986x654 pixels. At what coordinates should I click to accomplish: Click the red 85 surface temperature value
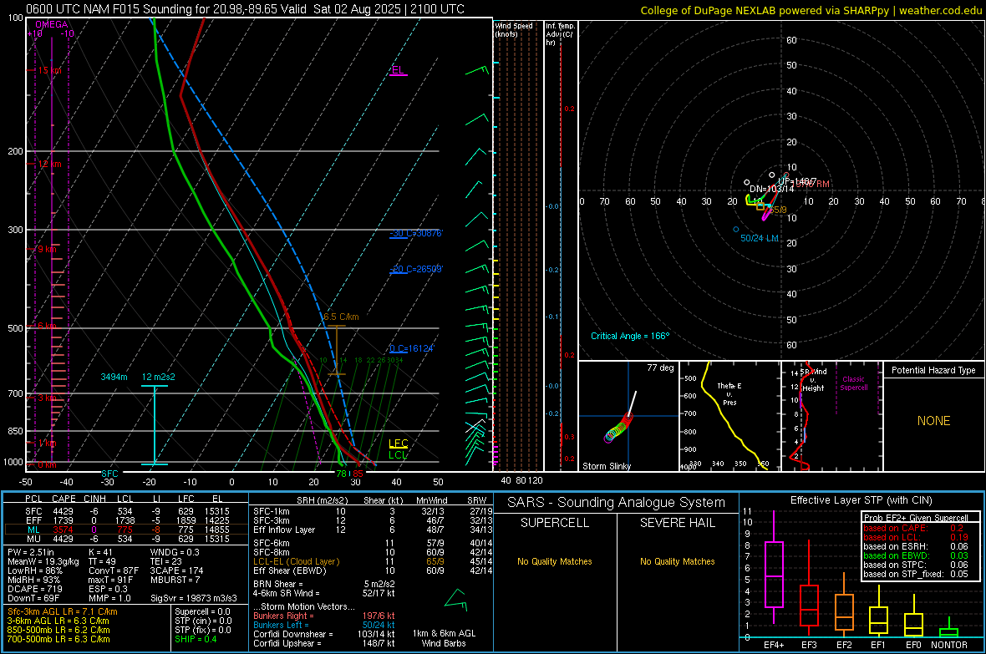pyautogui.click(x=358, y=474)
